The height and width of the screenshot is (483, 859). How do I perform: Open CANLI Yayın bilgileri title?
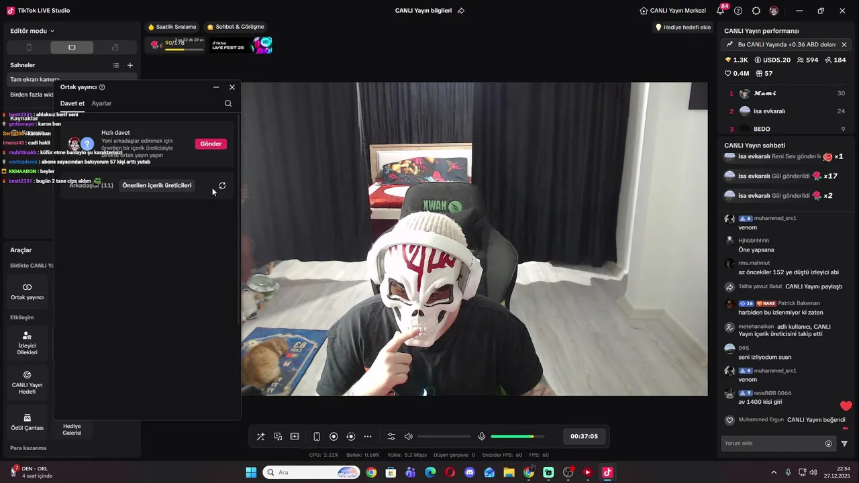tap(423, 11)
